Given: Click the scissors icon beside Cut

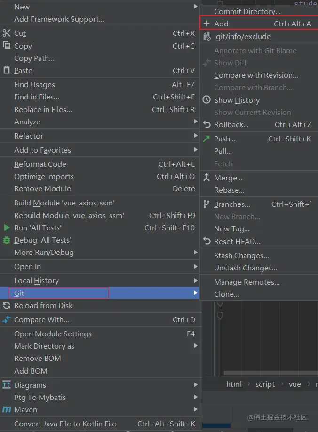Looking at the screenshot, I should [x=6, y=33].
